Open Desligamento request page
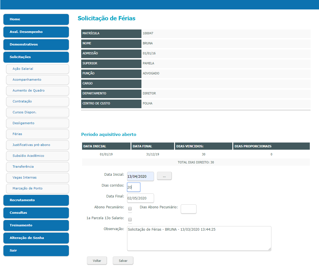The width and height of the screenshot is (319, 267). [x=37, y=123]
